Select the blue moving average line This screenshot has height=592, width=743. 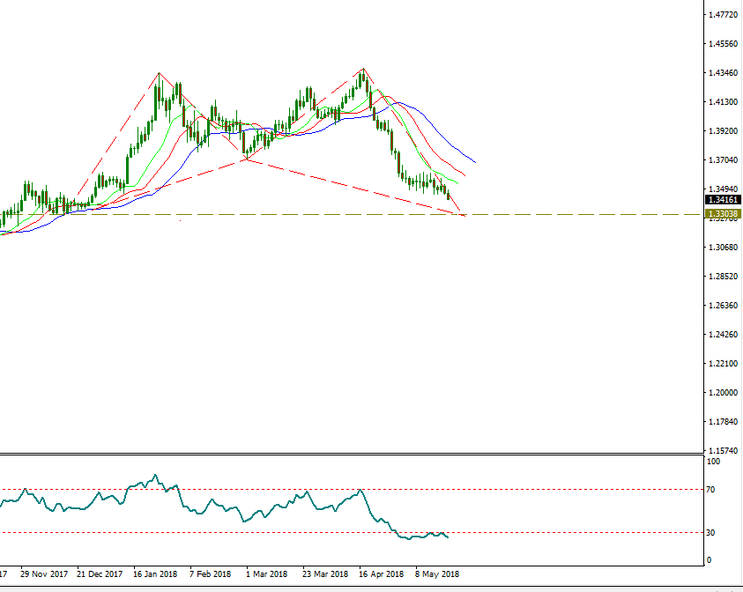click(x=441, y=131)
